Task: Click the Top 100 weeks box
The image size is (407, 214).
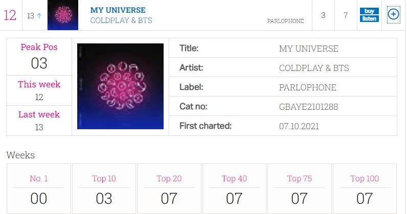Action: coord(365,188)
